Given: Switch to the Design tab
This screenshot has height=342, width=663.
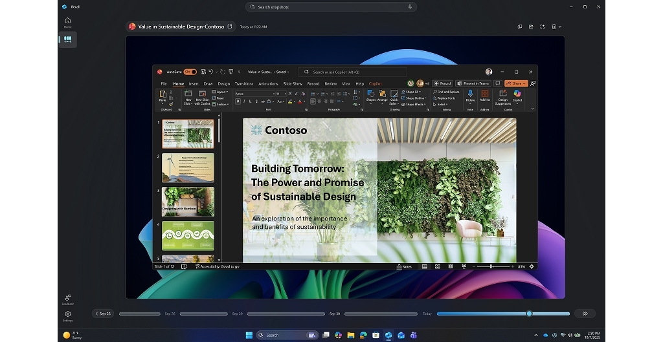Looking at the screenshot, I should pos(223,83).
